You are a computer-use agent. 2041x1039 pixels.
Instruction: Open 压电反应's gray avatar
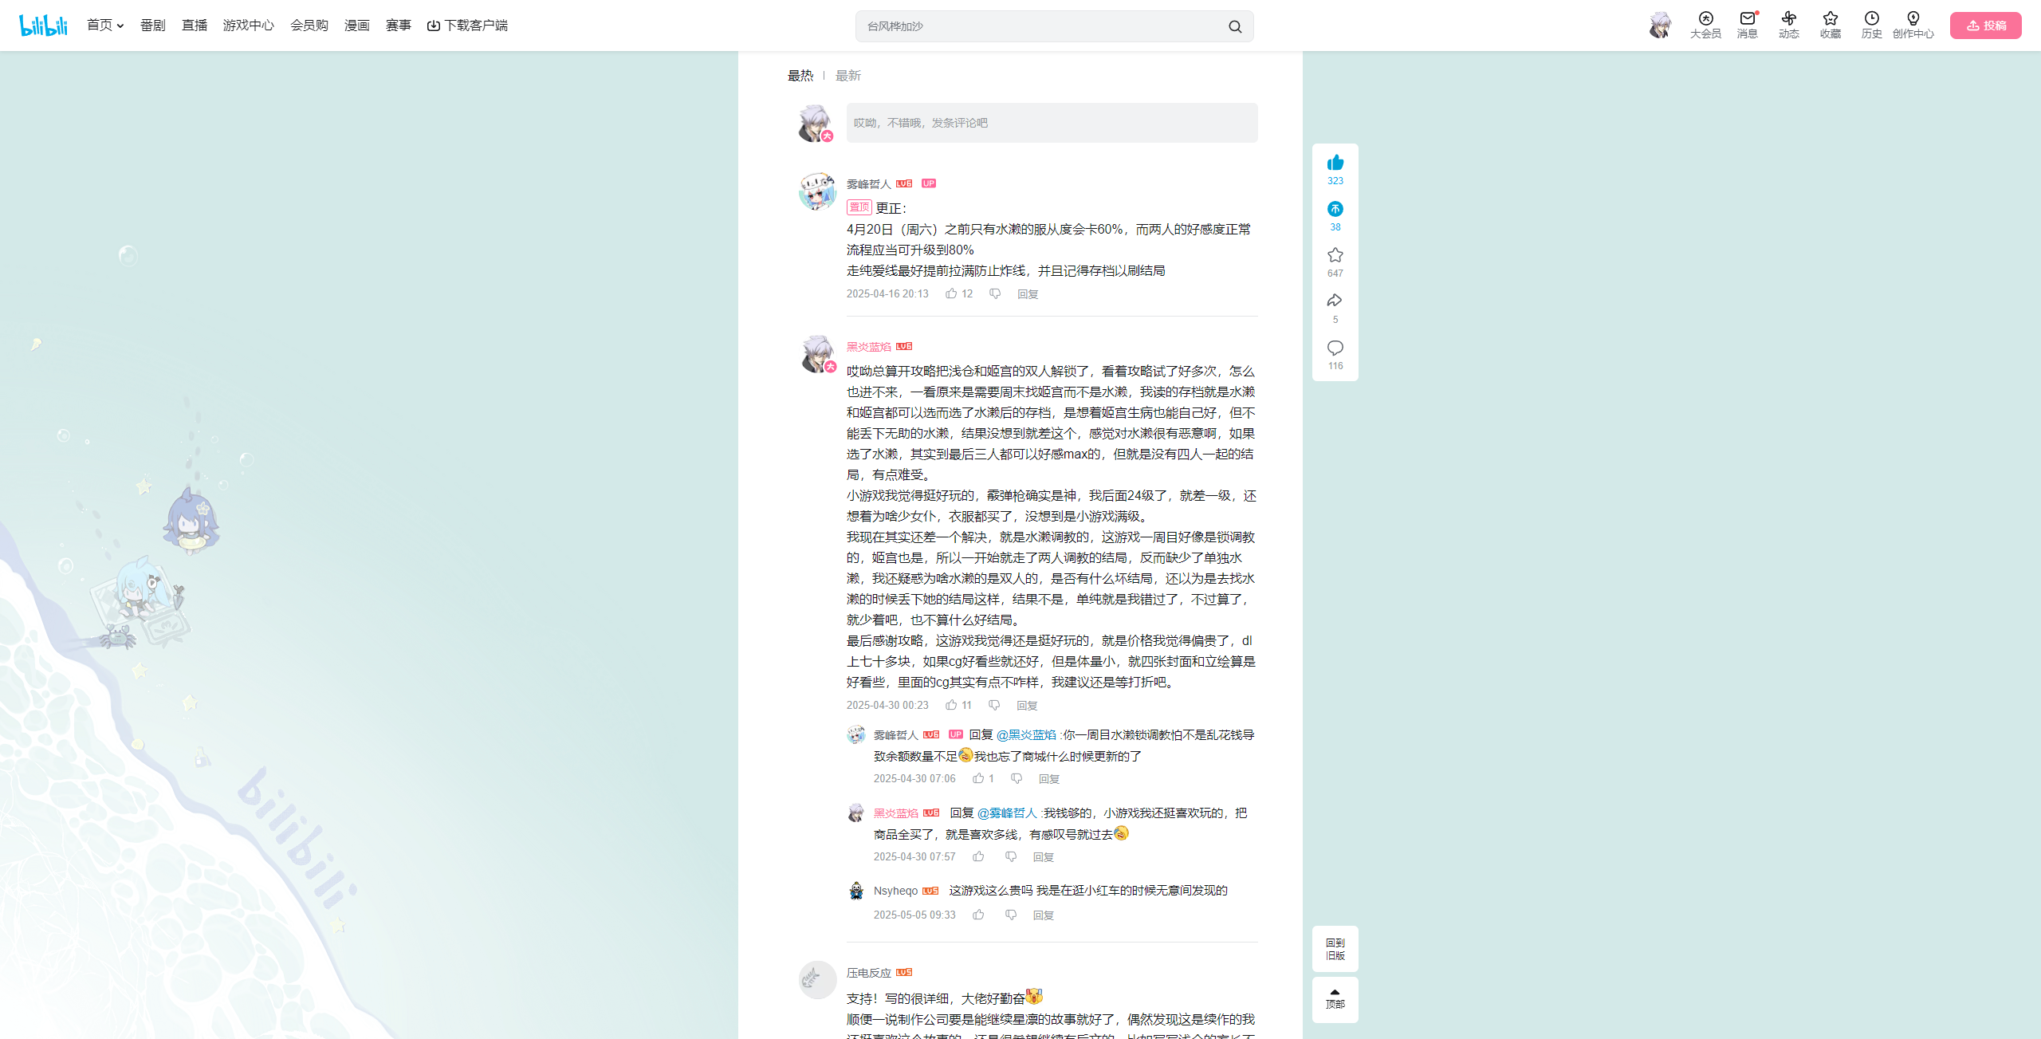817,980
